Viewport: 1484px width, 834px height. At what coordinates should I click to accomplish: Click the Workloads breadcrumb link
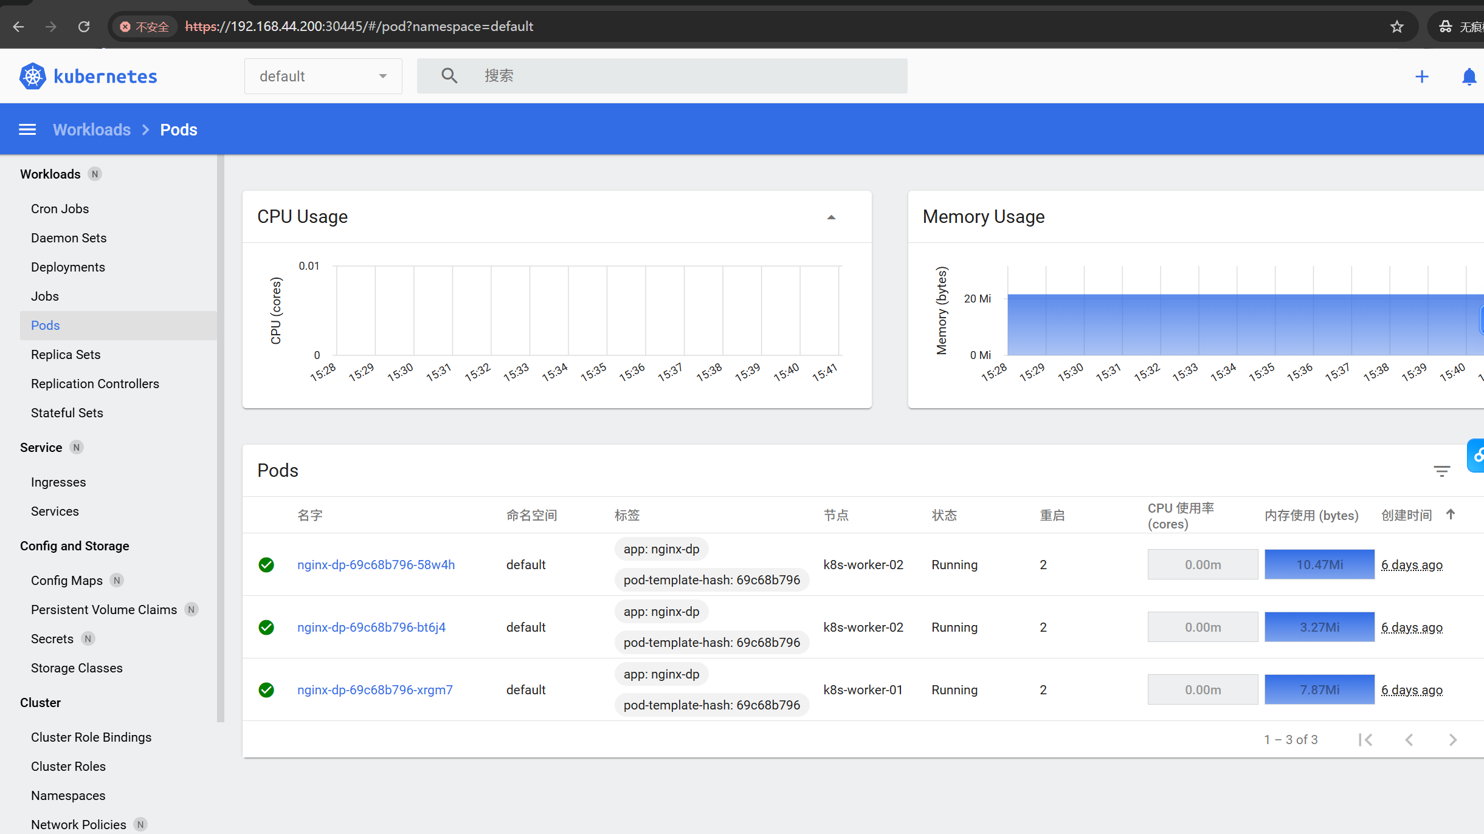[92, 129]
